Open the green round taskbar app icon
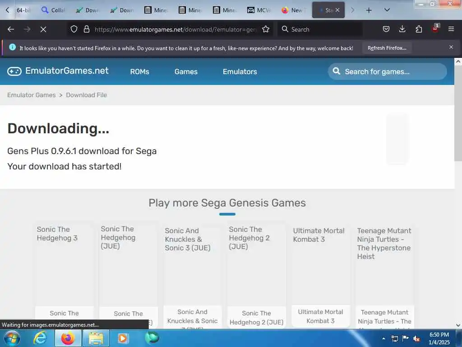This screenshot has height=347, width=462. pyautogui.click(x=152, y=338)
